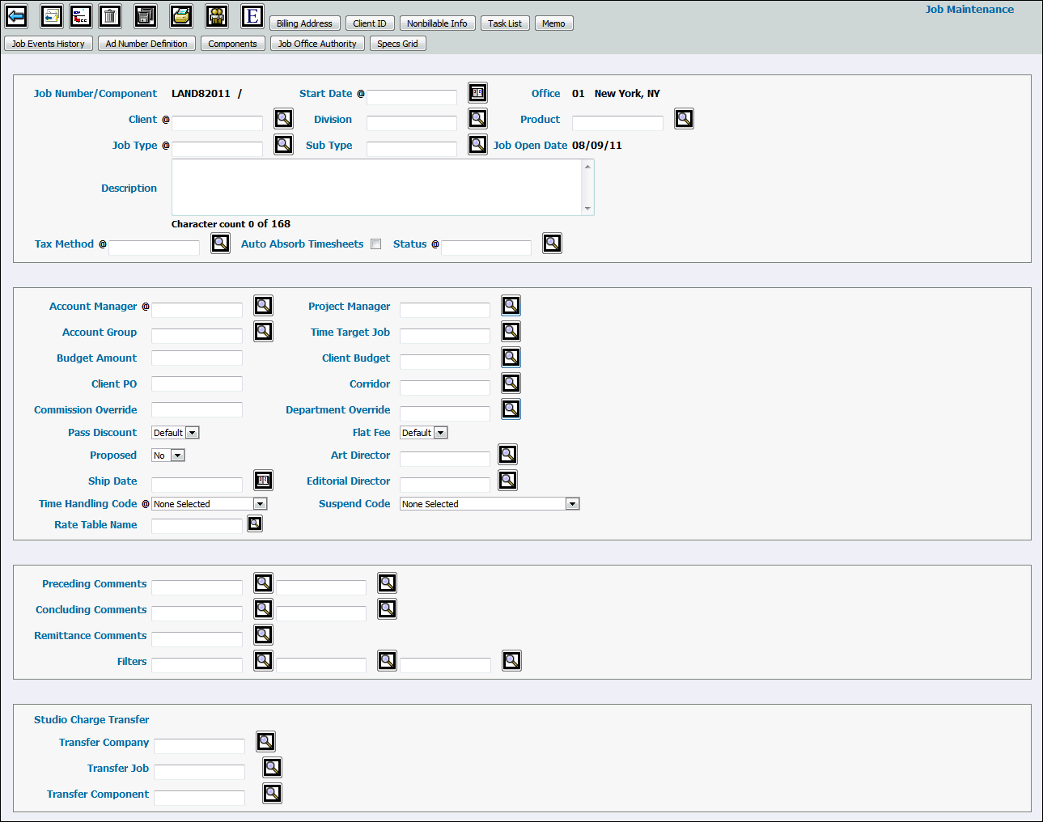Click the Commission Override input field
Image resolution: width=1043 pixels, height=822 pixels.
(x=197, y=409)
